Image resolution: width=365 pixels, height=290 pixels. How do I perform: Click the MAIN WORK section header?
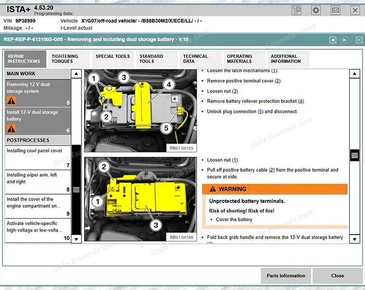37,73
